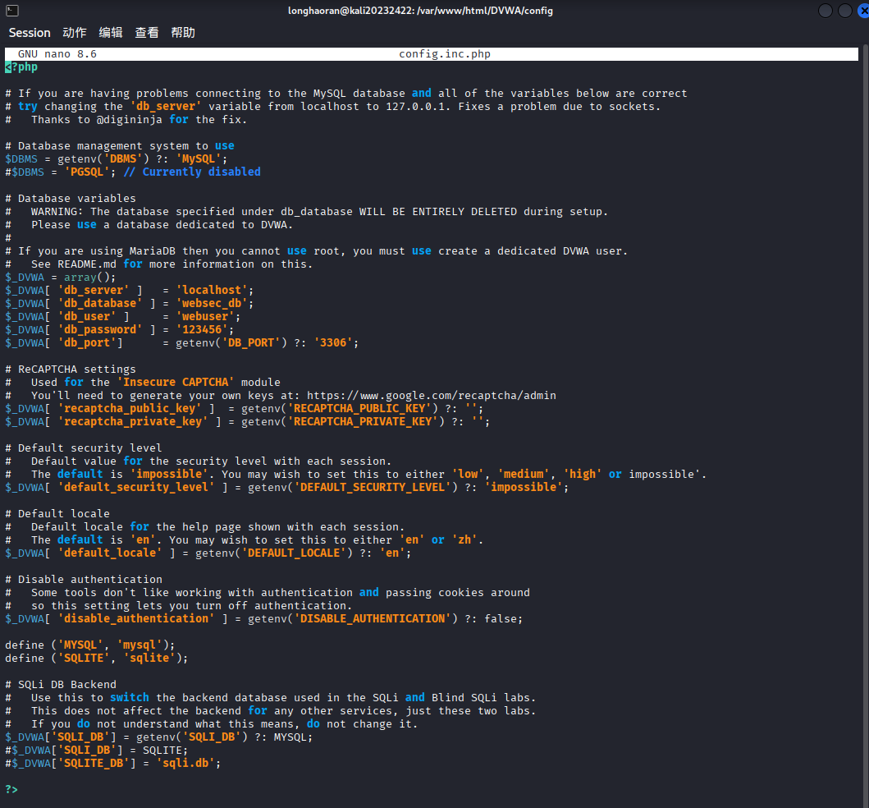The width and height of the screenshot is (869, 808).
Task: Click the 'Insecure CAPTCHA' module text
Action: (x=176, y=382)
